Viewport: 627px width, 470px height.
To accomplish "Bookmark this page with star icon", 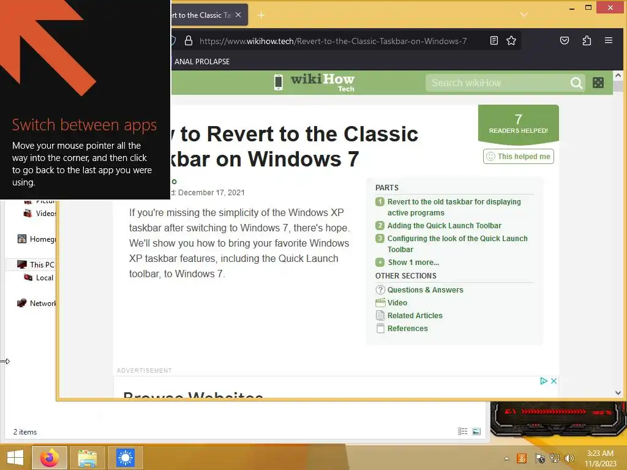I will click(x=511, y=40).
